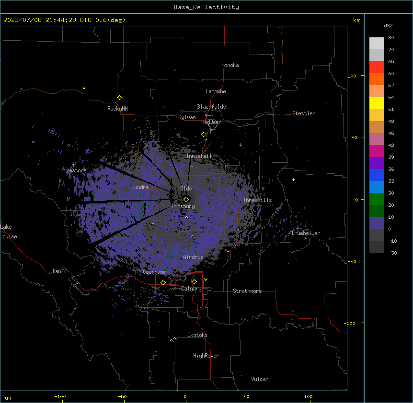Screen dimensions: 413x403
Task: Click the Banff town label
Action: point(59,271)
